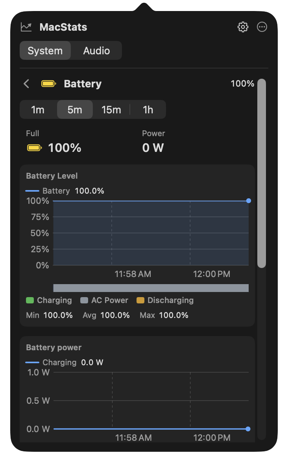Select the 1m time range
This screenshot has width=288, height=462.
tap(38, 110)
